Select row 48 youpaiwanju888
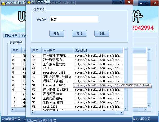159x122 pixels. click(x=77, y=73)
